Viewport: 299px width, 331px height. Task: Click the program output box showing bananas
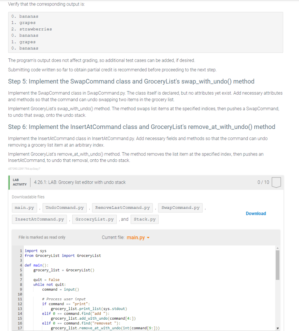tap(145, 32)
